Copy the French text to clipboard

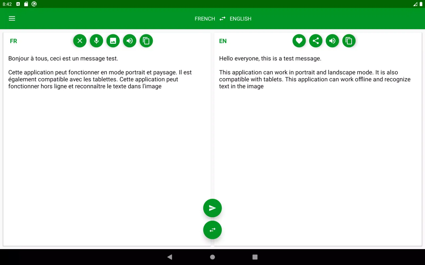(146, 41)
